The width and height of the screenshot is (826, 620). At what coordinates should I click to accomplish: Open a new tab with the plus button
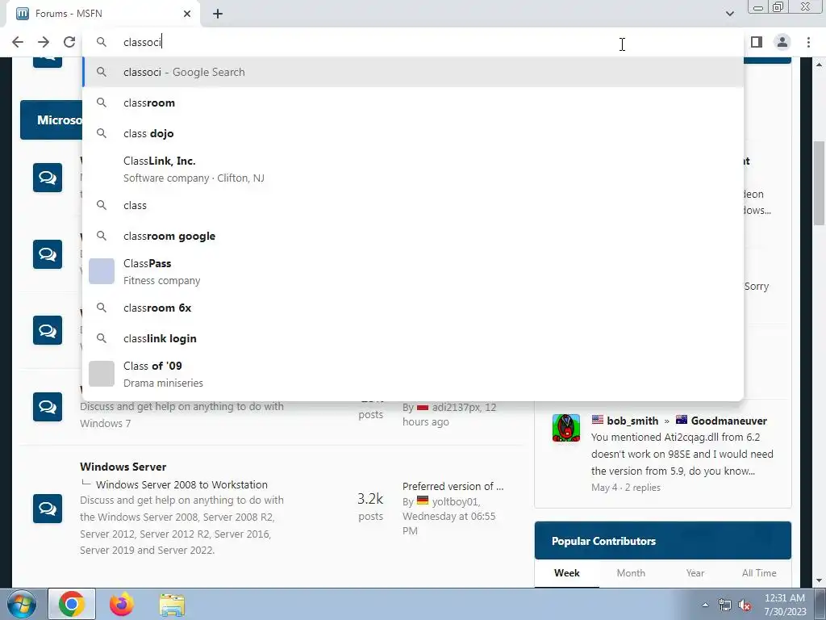click(218, 14)
